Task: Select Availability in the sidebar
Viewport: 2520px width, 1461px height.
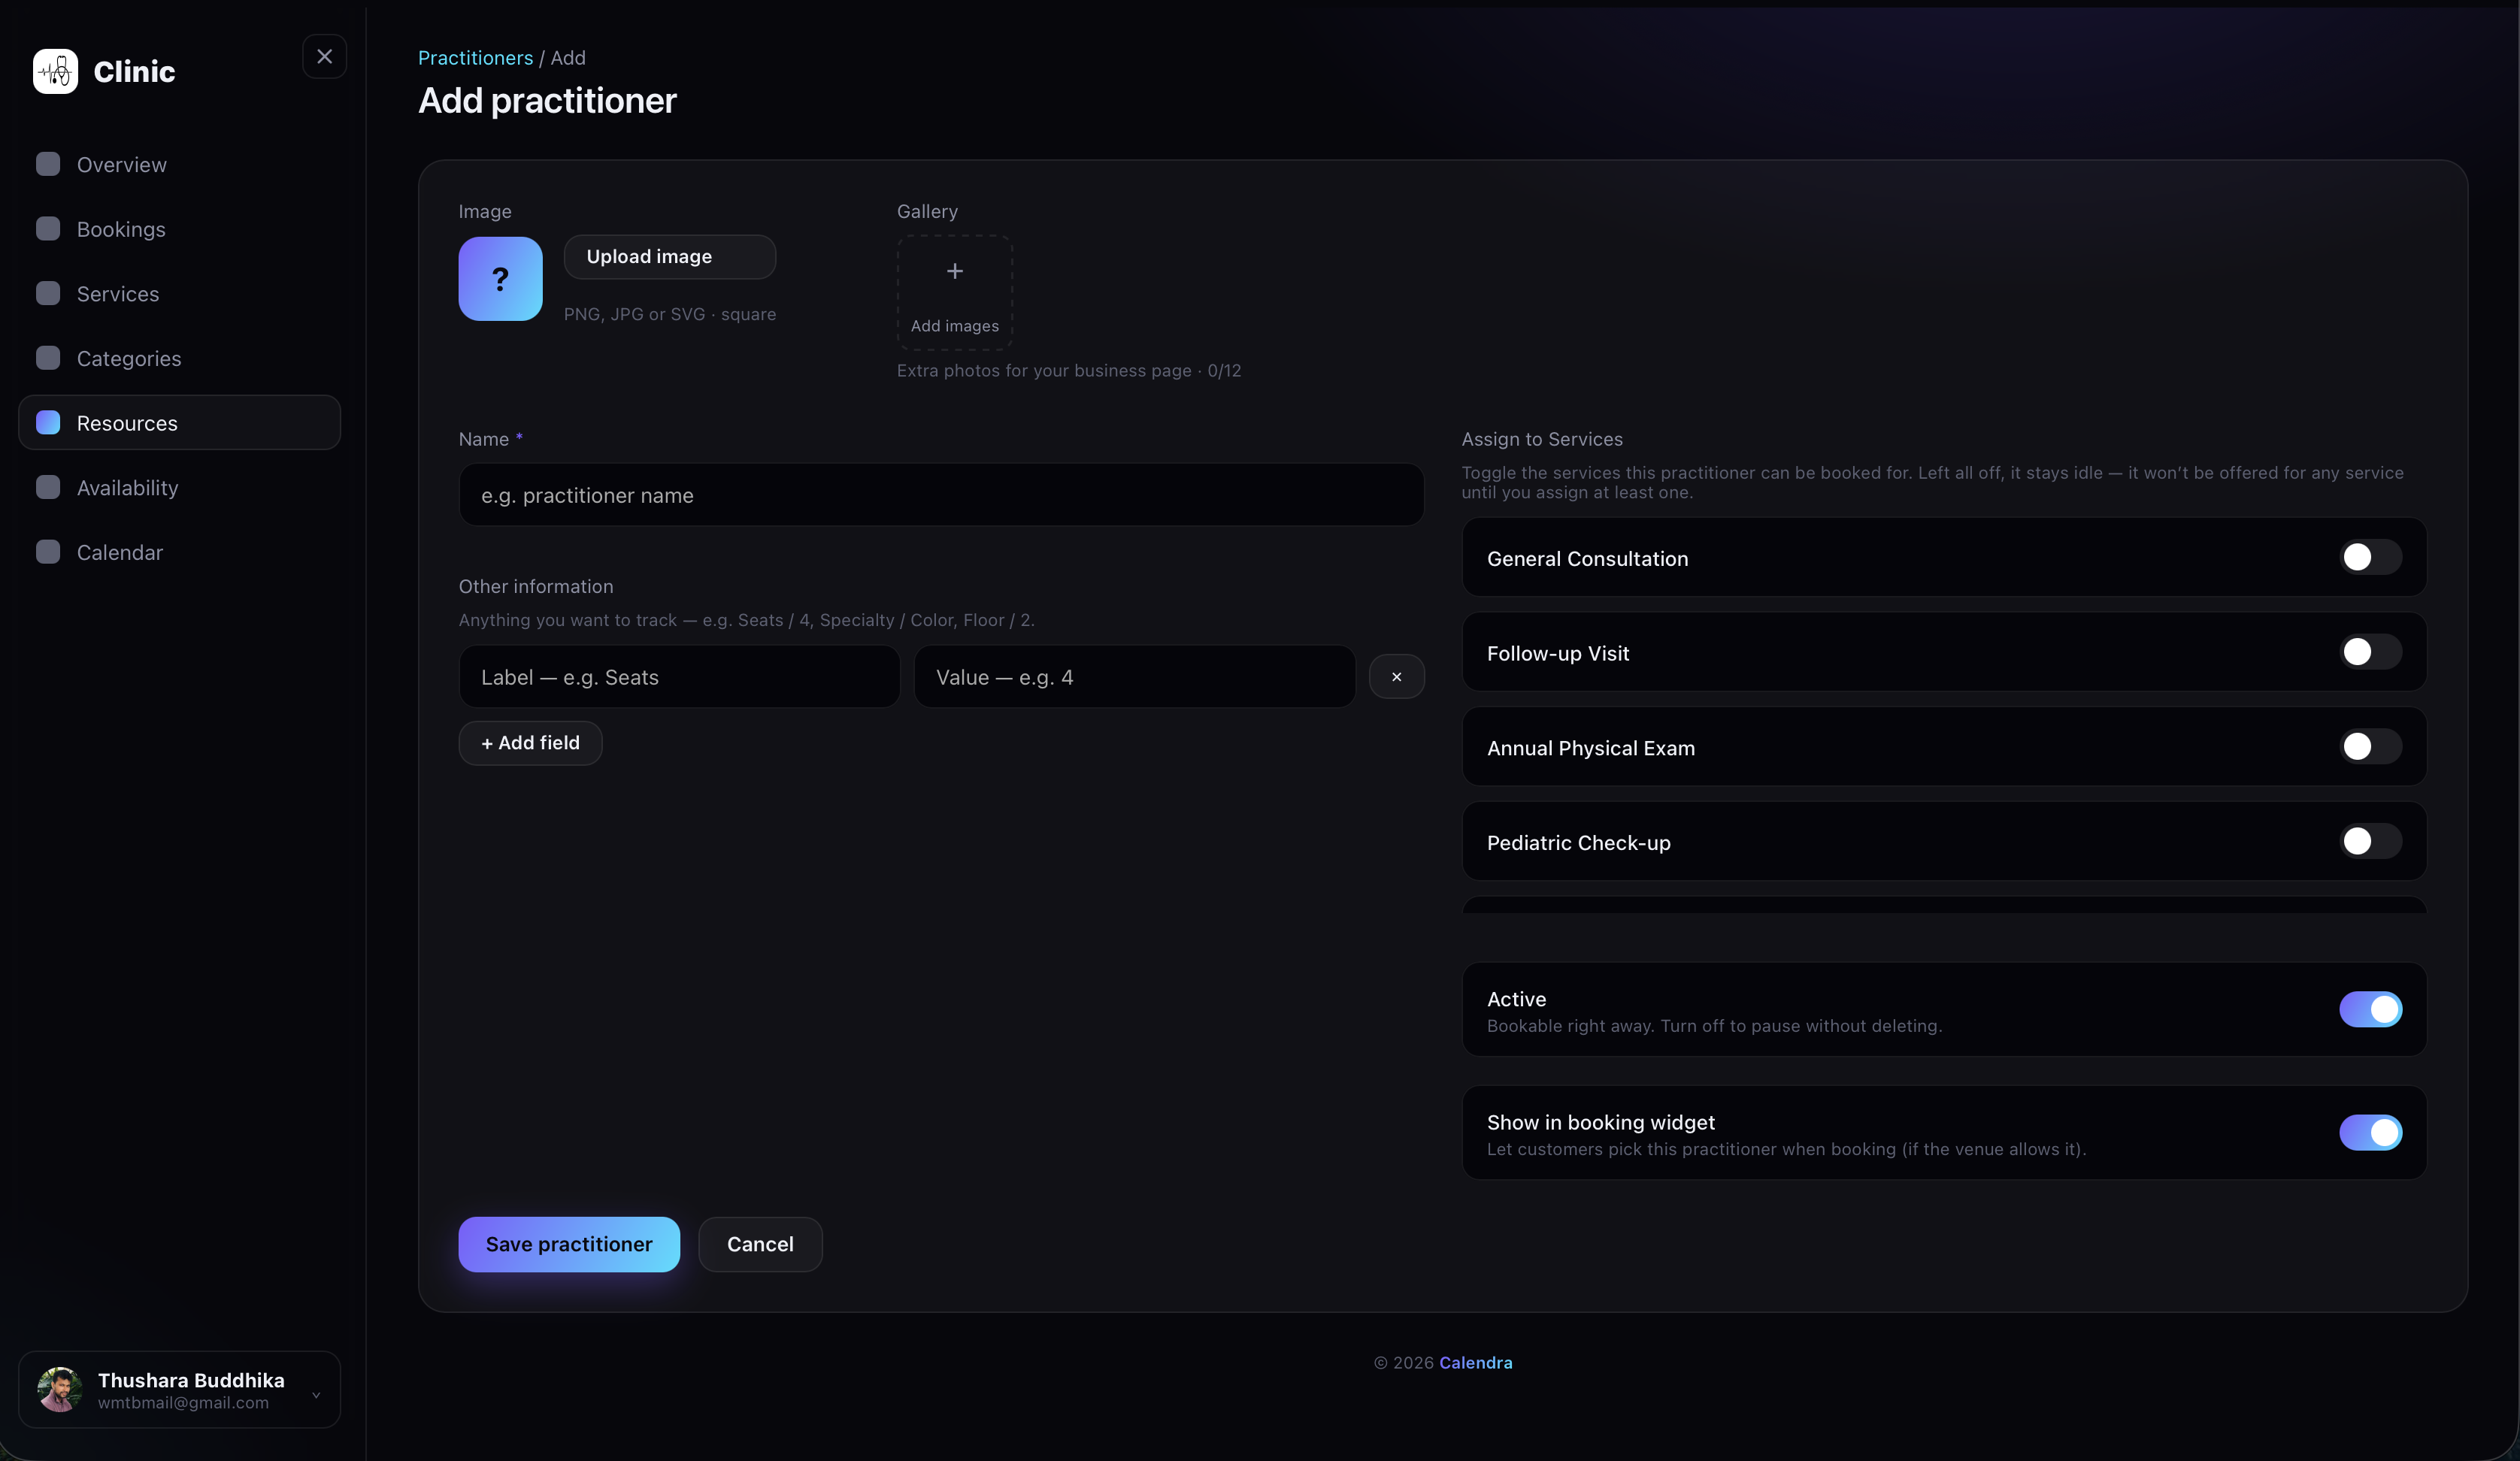Action: click(x=179, y=487)
